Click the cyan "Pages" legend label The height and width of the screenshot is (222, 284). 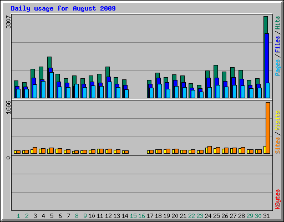[x=278, y=68]
